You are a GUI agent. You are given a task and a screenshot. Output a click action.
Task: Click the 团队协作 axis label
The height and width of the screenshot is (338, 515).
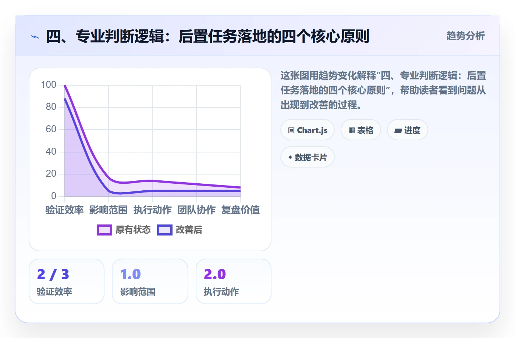[x=196, y=210]
